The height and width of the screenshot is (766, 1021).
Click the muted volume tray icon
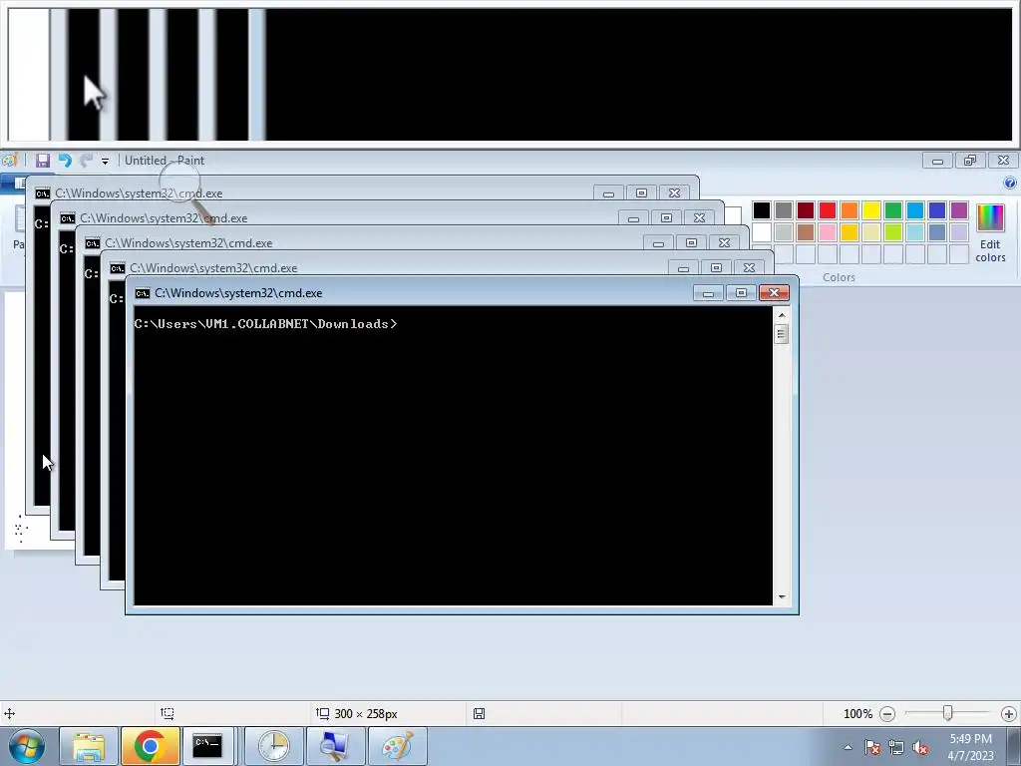[920, 747]
